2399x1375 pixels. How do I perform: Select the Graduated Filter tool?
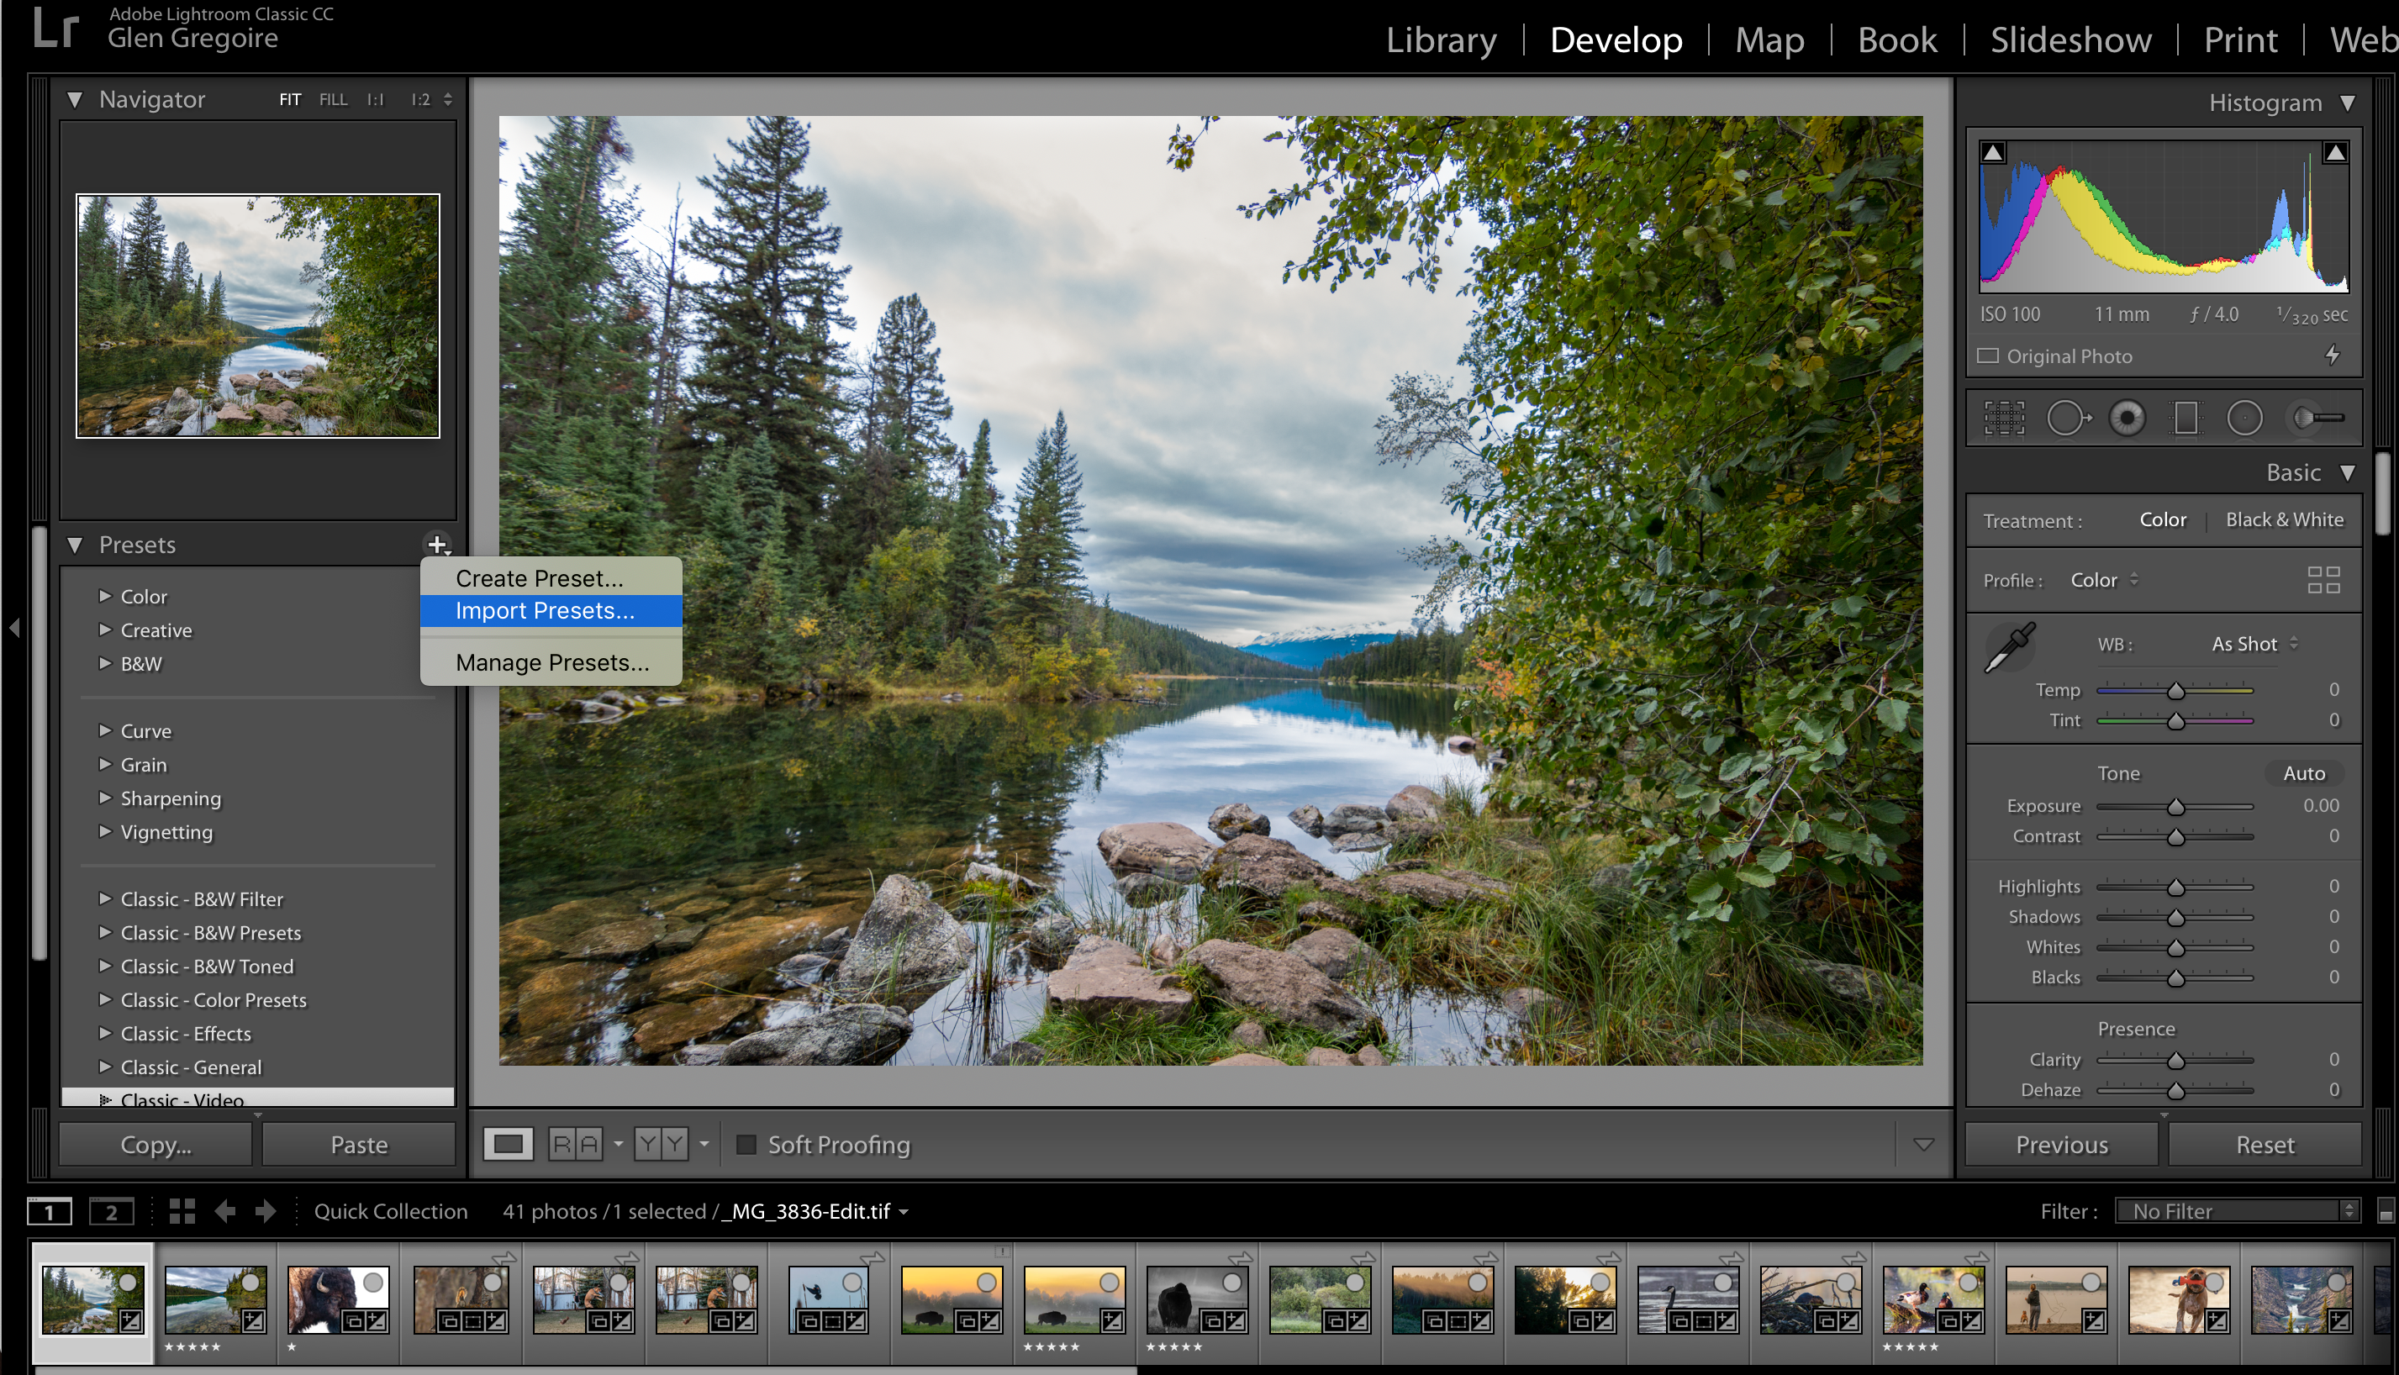2185,418
